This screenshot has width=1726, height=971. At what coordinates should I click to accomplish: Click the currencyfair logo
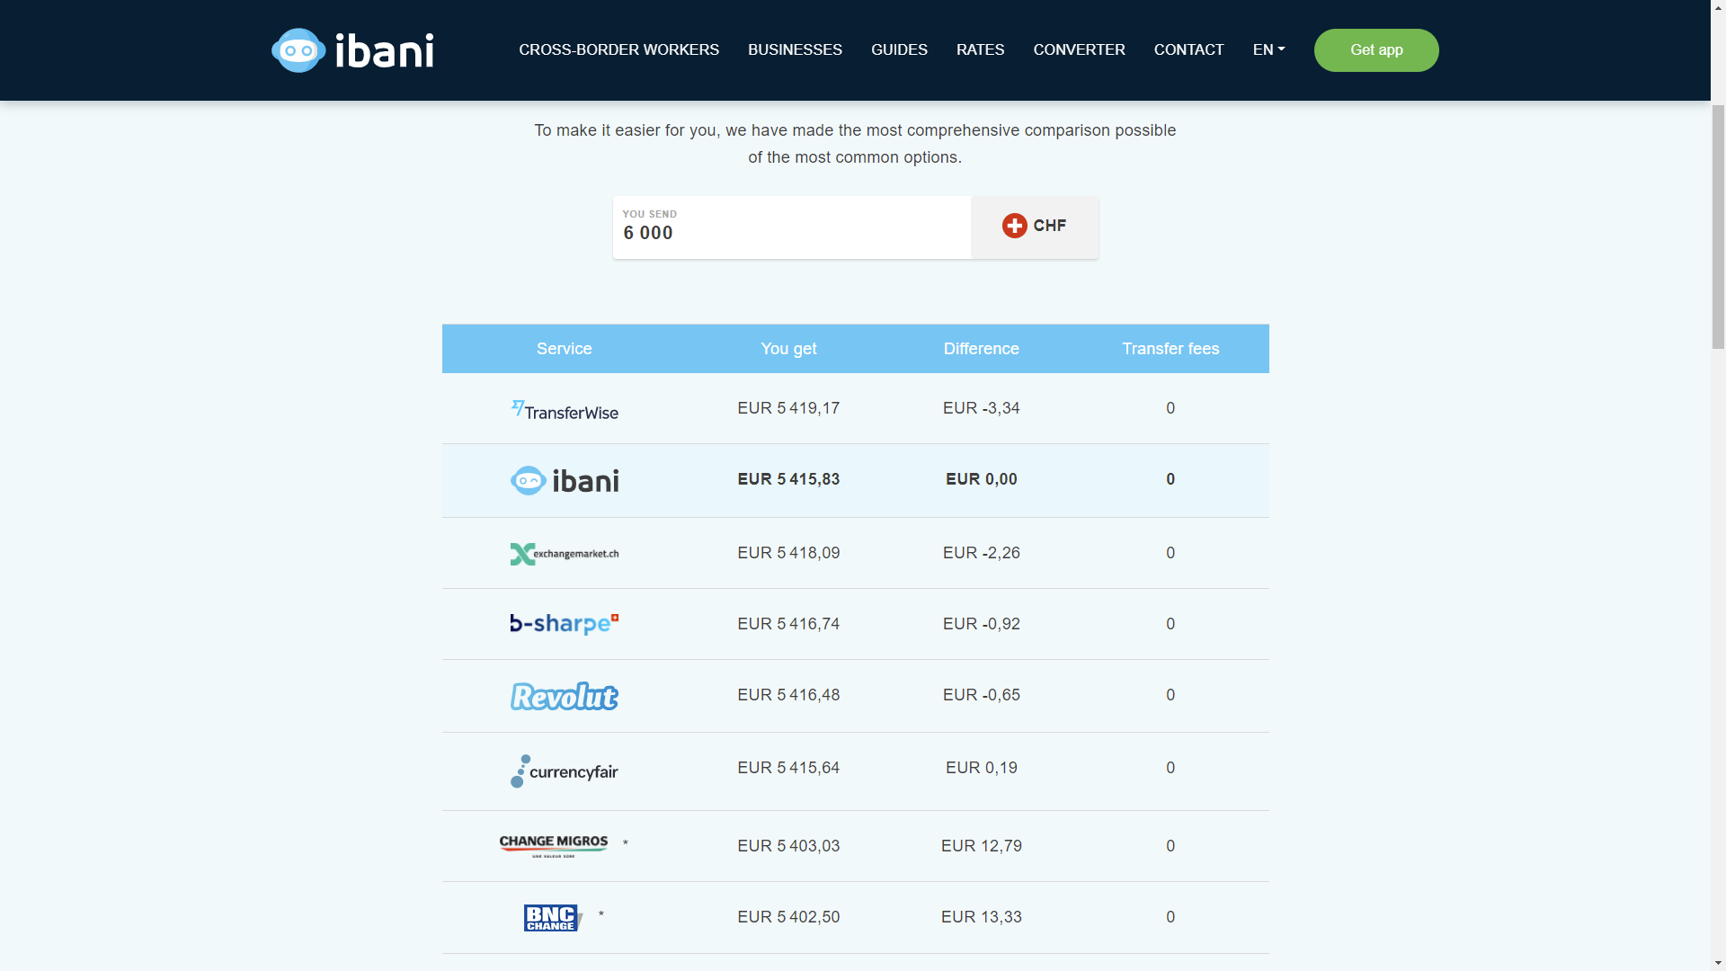click(565, 771)
